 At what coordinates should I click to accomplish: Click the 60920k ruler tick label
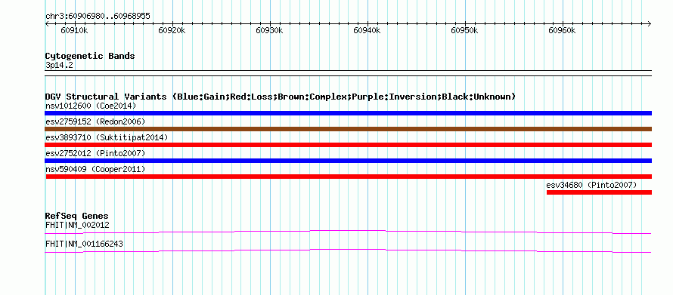point(172,30)
